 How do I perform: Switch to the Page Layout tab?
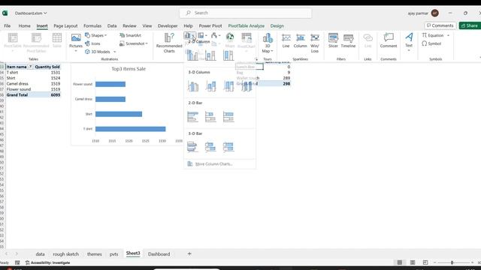pyautogui.click(x=65, y=26)
